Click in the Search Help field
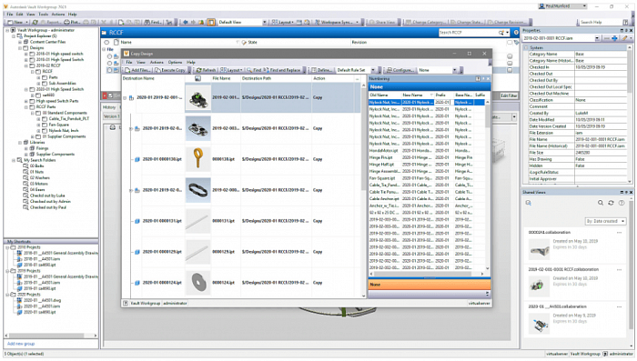The height and width of the screenshot is (361, 637). point(599,22)
